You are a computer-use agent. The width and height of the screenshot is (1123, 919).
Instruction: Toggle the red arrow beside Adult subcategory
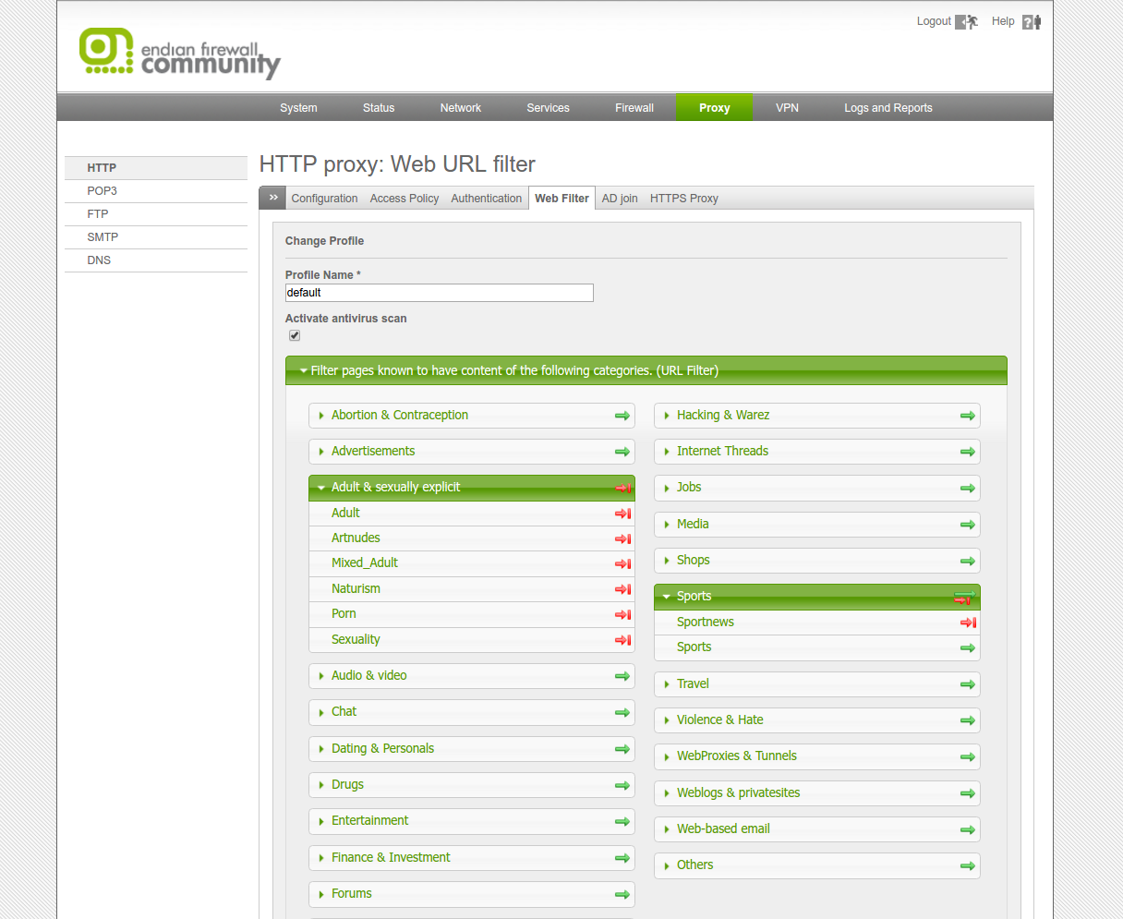click(623, 514)
